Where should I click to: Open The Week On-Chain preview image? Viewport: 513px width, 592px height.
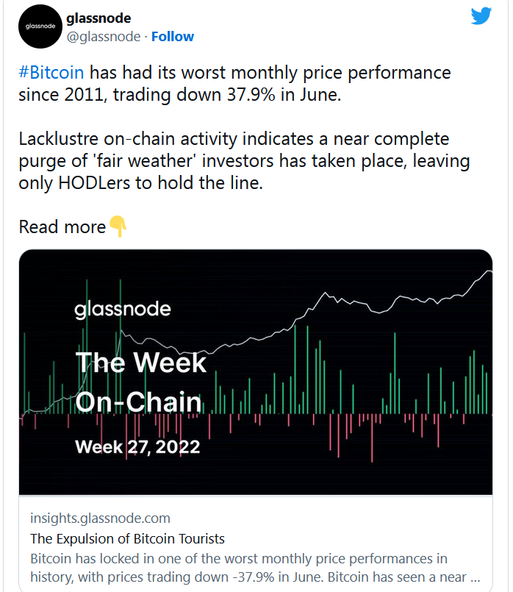pyautogui.click(x=255, y=372)
